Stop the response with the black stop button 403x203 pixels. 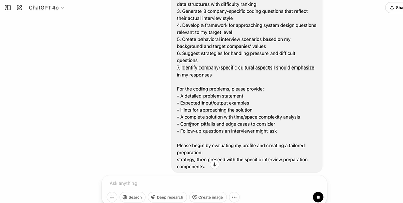click(318, 197)
